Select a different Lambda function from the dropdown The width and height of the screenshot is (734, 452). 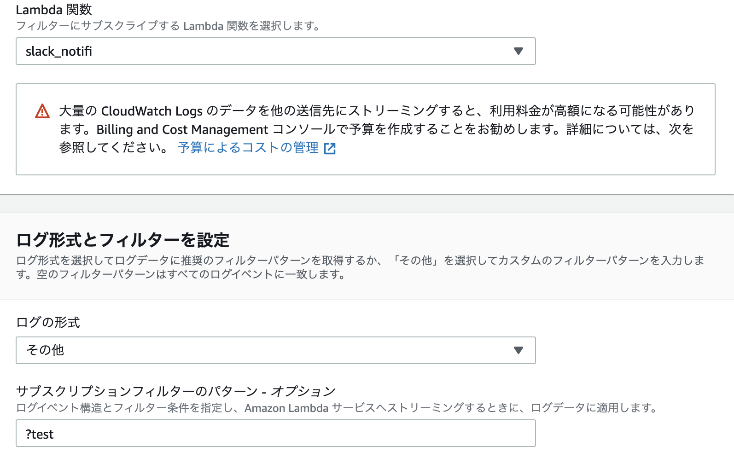pyautogui.click(x=518, y=51)
